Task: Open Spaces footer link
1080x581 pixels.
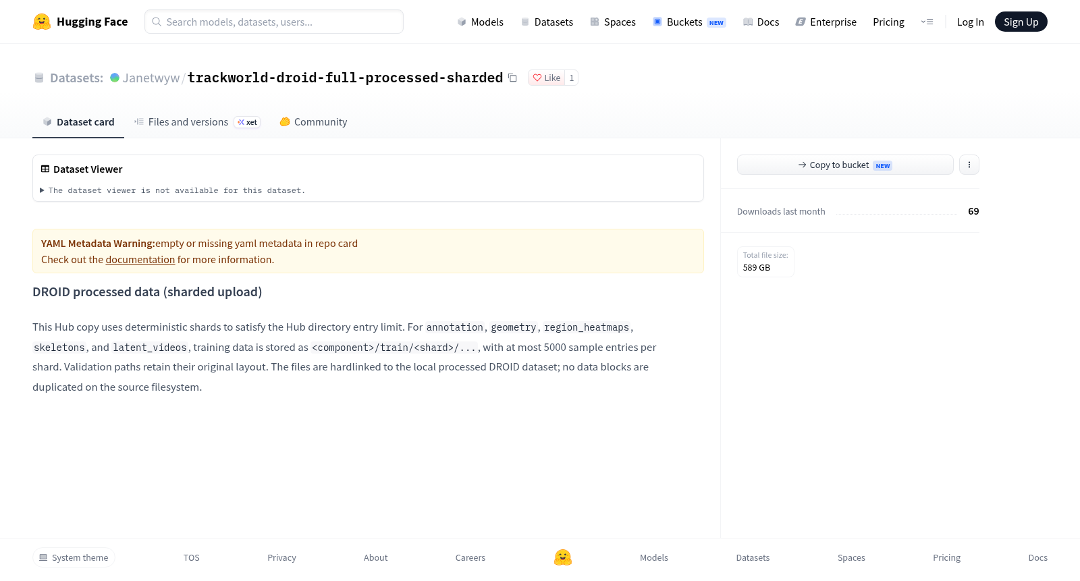Action: click(x=851, y=557)
